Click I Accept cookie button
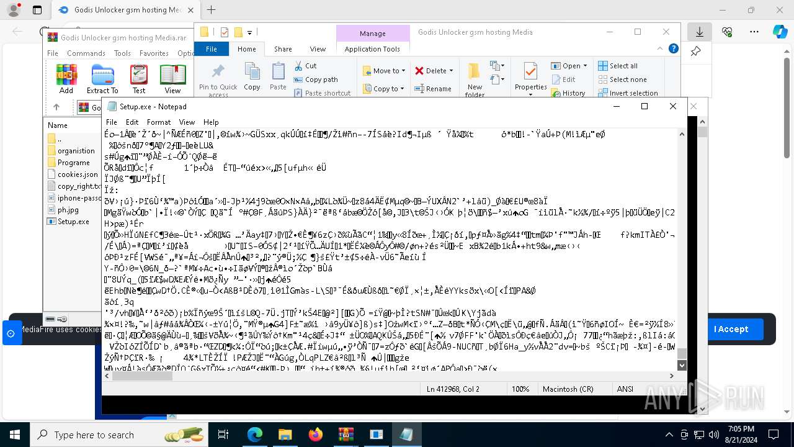The height and width of the screenshot is (447, 794). point(731,329)
